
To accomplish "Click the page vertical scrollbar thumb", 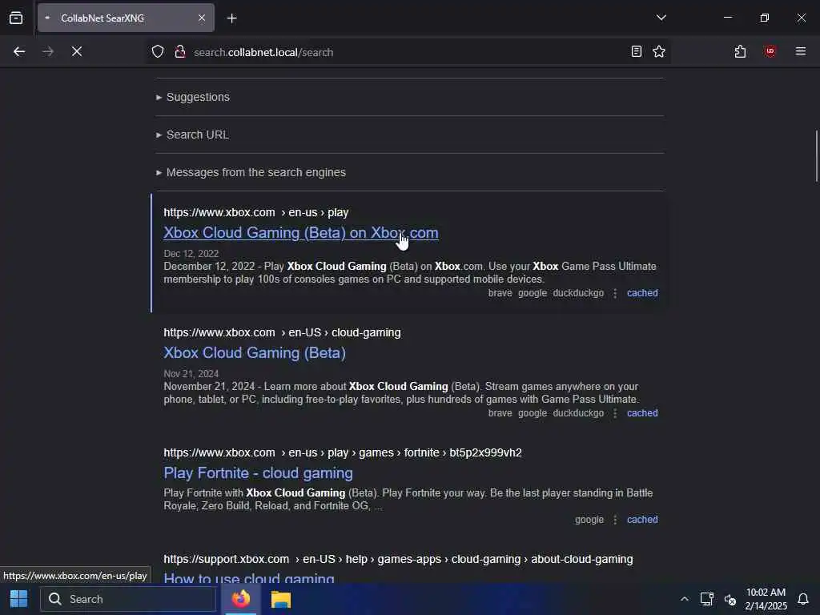I will tap(816, 156).
